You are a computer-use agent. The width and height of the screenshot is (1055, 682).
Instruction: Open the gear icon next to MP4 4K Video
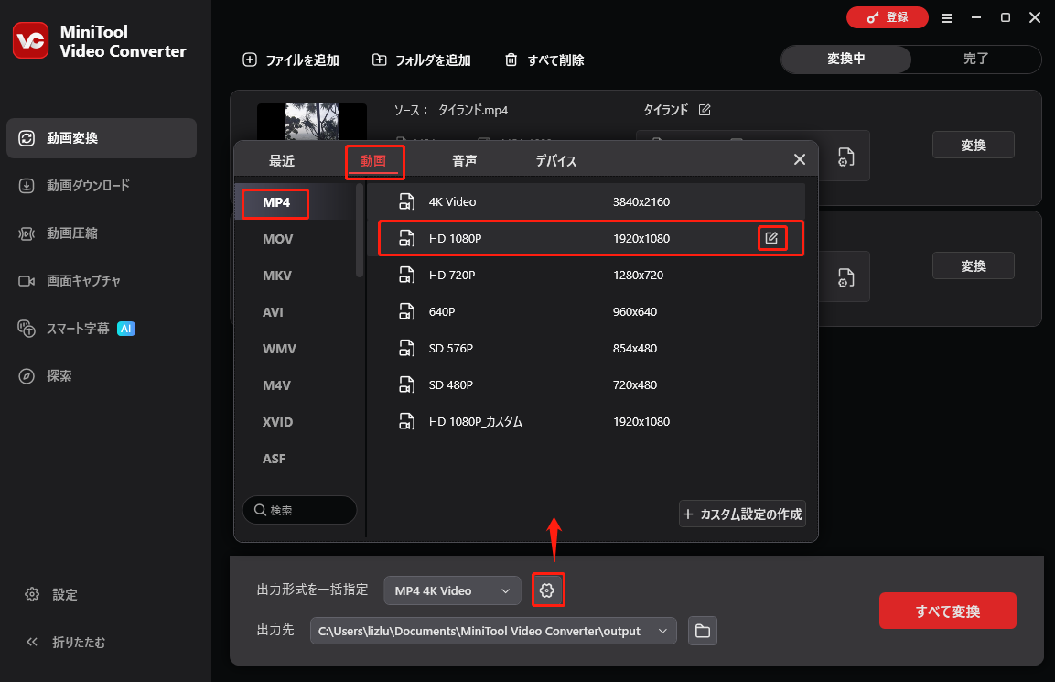[x=548, y=590]
